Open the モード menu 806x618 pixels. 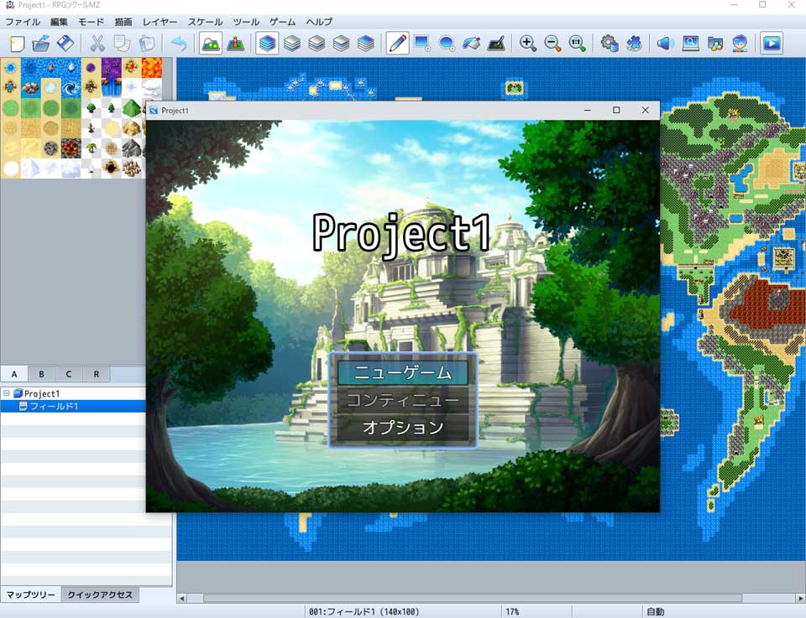pos(91,22)
